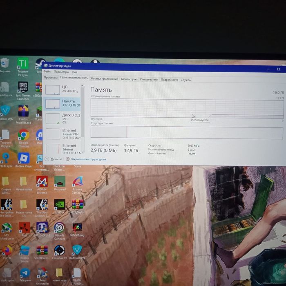This screenshot has width=286, height=286.
Task: Click the 16,0 ГБ total memory label
Action: click(x=278, y=93)
